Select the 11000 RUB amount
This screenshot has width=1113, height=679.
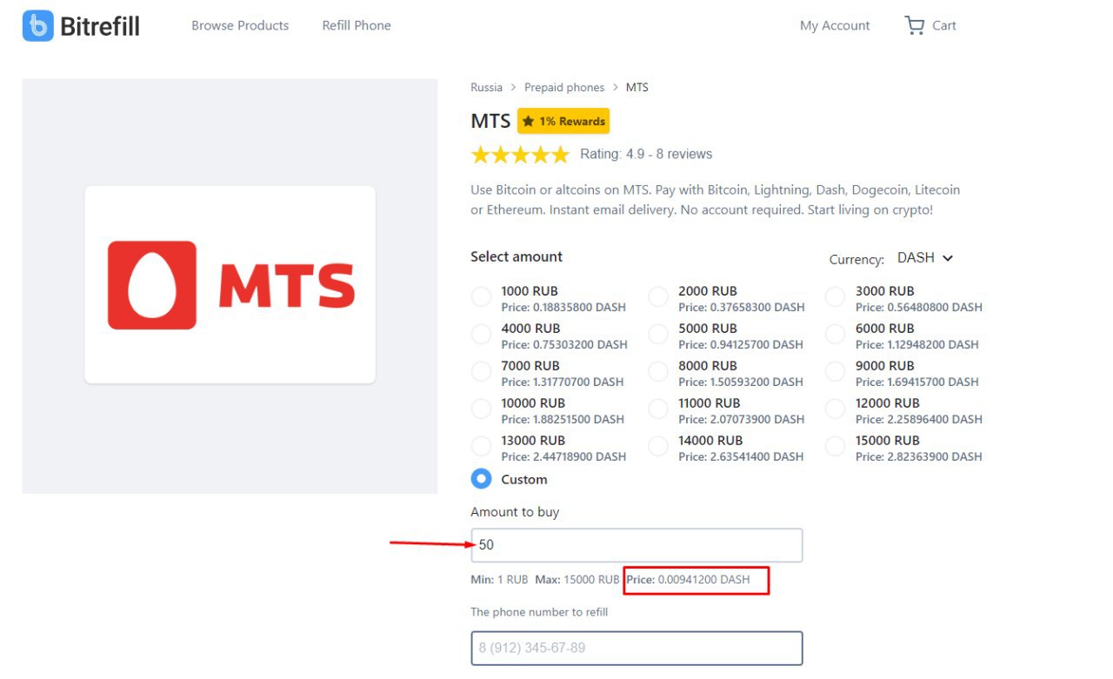tap(658, 409)
